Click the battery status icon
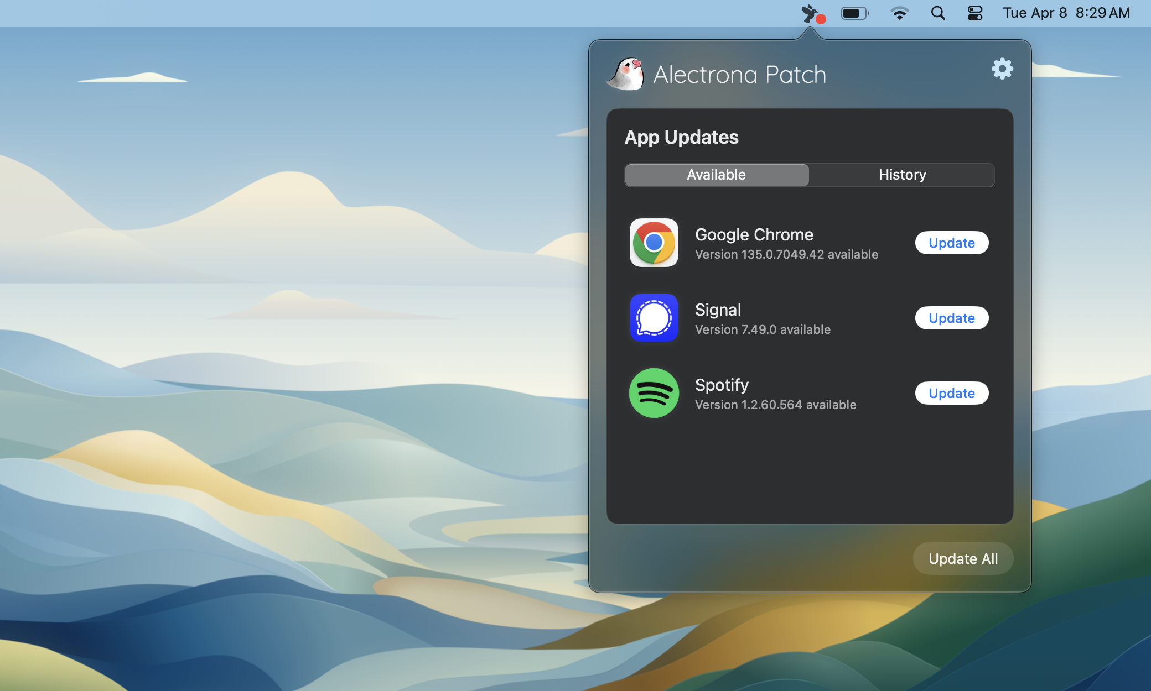Viewport: 1151px width, 691px height. click(854, 13)
